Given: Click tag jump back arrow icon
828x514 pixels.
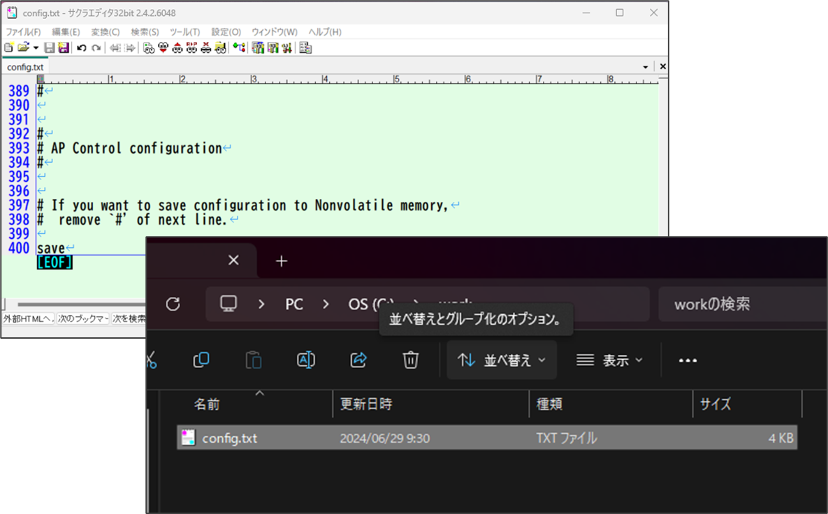Looking at the screenshot, I should tap(115, 48).
